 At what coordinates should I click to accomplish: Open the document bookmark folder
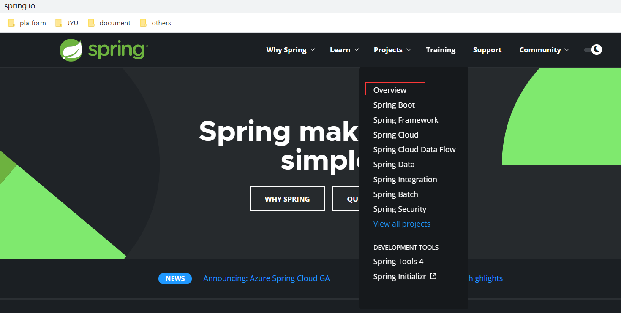click(109, 23)
